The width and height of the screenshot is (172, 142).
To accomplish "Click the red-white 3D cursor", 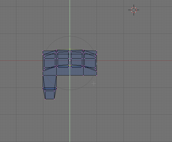I will coord(134,10).
